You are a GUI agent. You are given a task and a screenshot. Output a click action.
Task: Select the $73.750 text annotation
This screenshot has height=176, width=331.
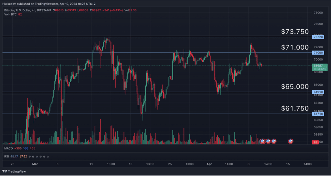[294, 32]
